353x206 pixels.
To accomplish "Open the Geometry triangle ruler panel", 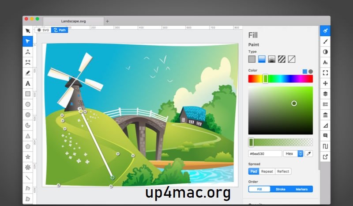I will point(325,126).
